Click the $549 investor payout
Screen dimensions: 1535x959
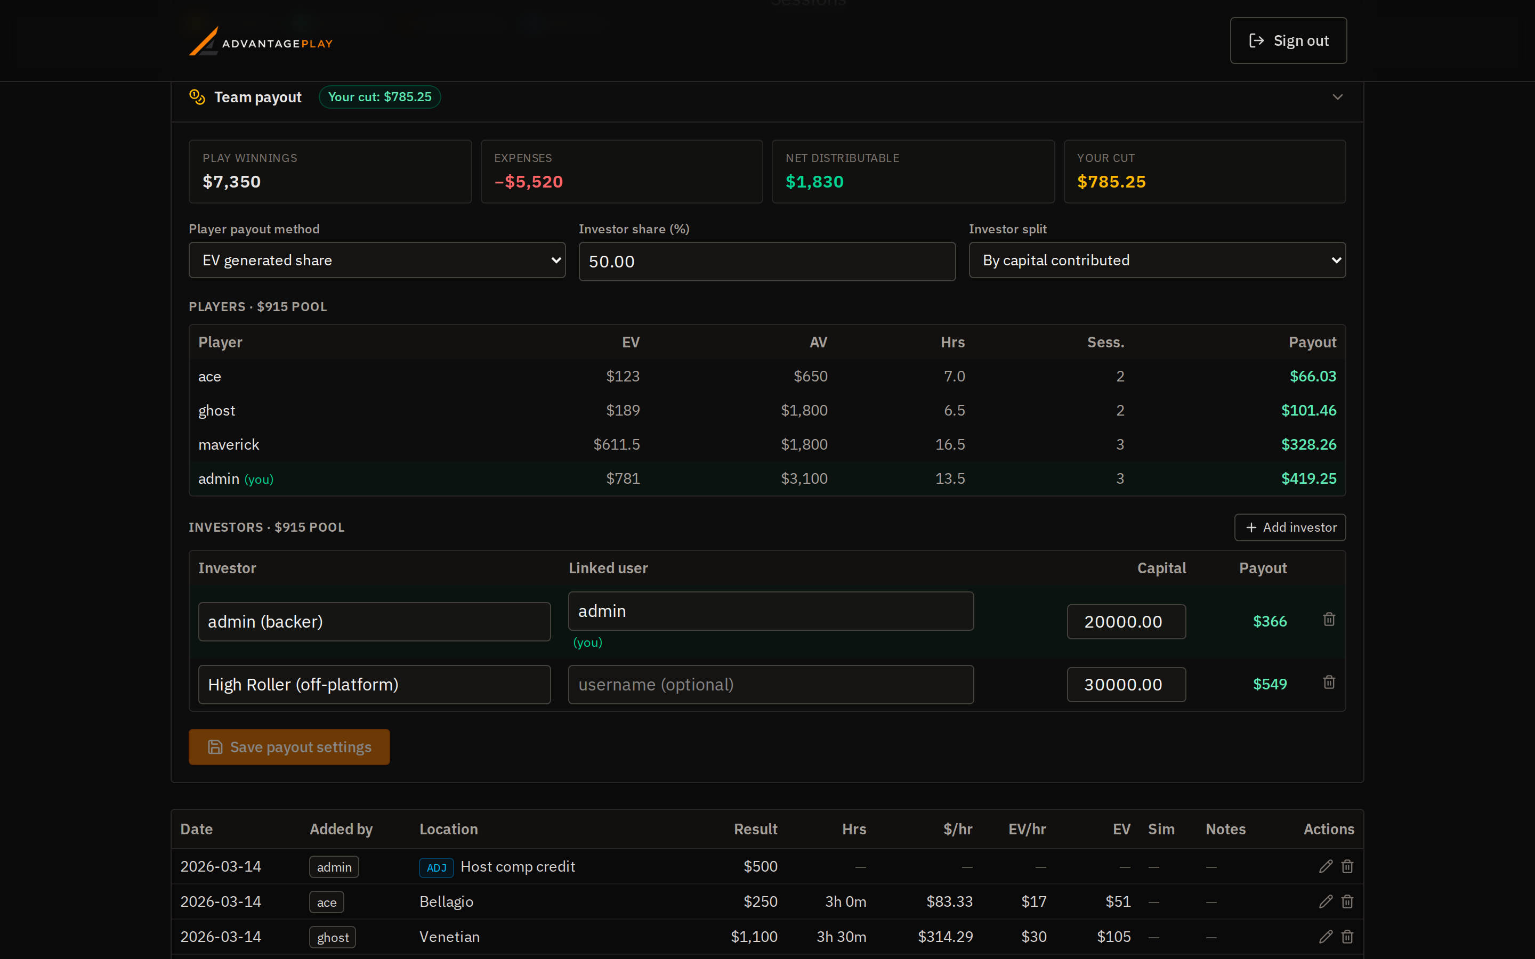click(x=1270, y=685)
